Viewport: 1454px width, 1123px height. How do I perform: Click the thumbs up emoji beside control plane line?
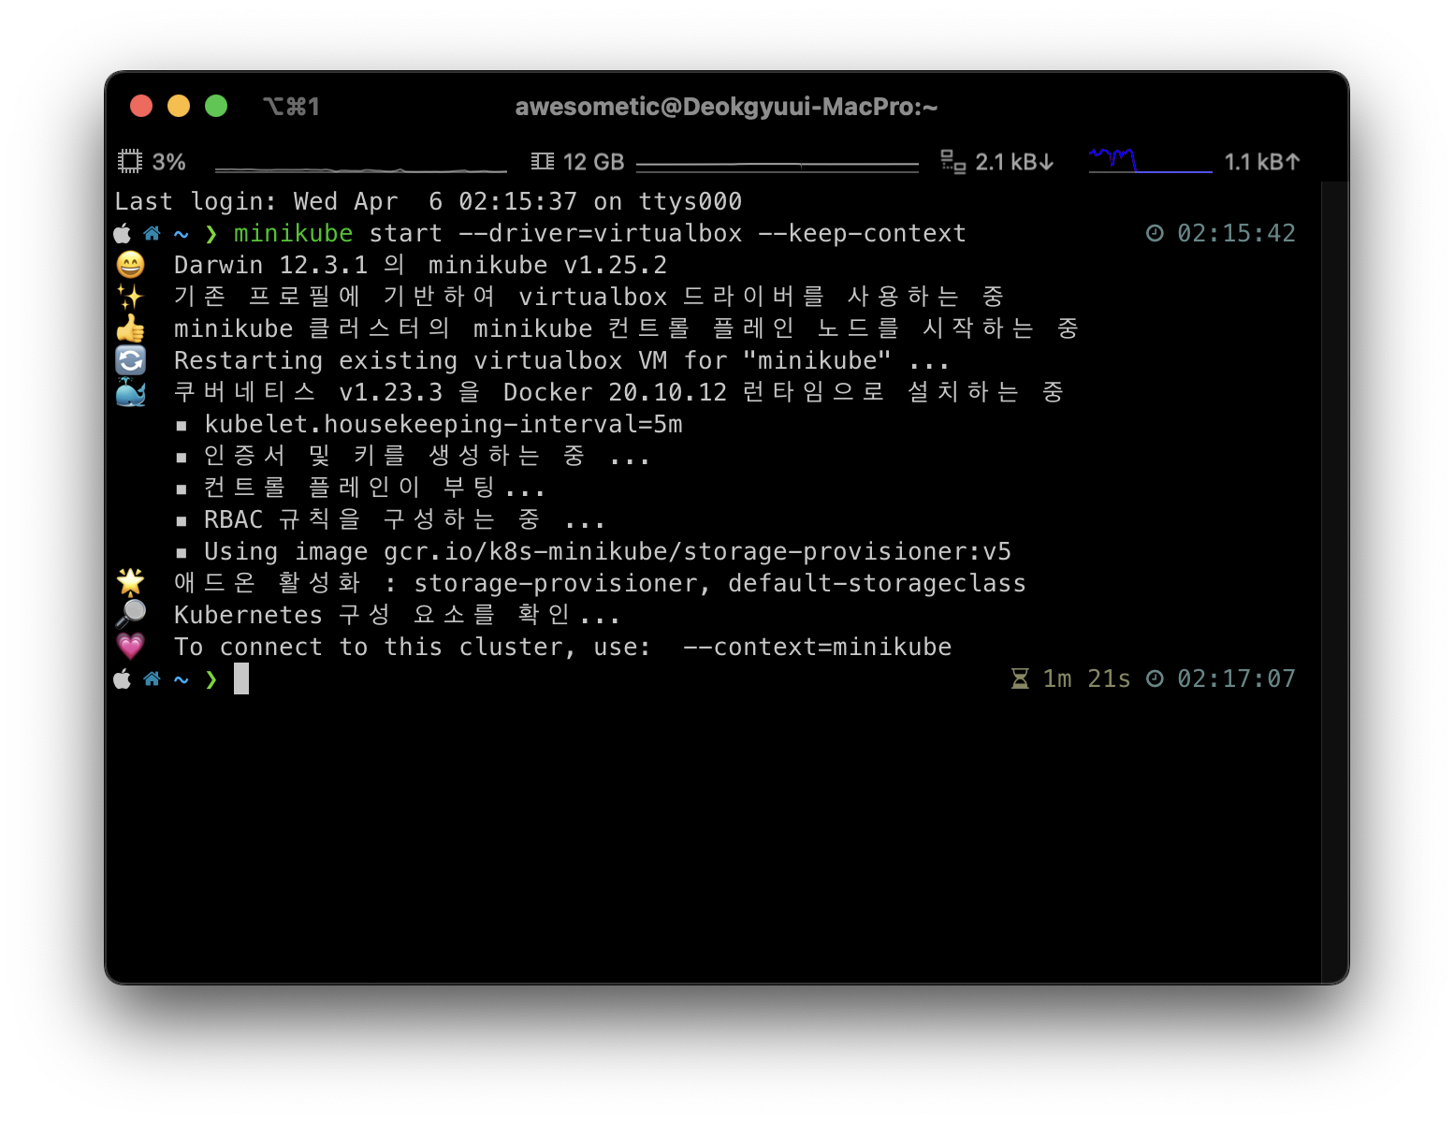pyautogui.click(x=131, y=328)
